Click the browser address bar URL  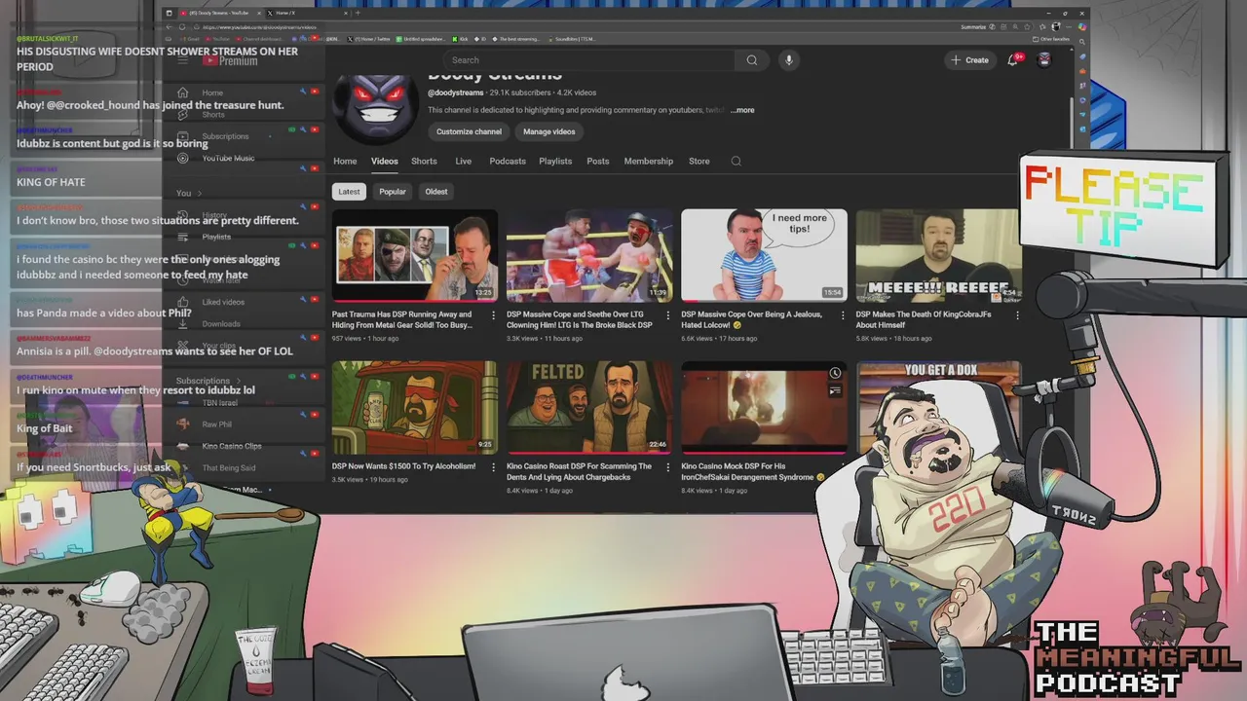[258, 27]
